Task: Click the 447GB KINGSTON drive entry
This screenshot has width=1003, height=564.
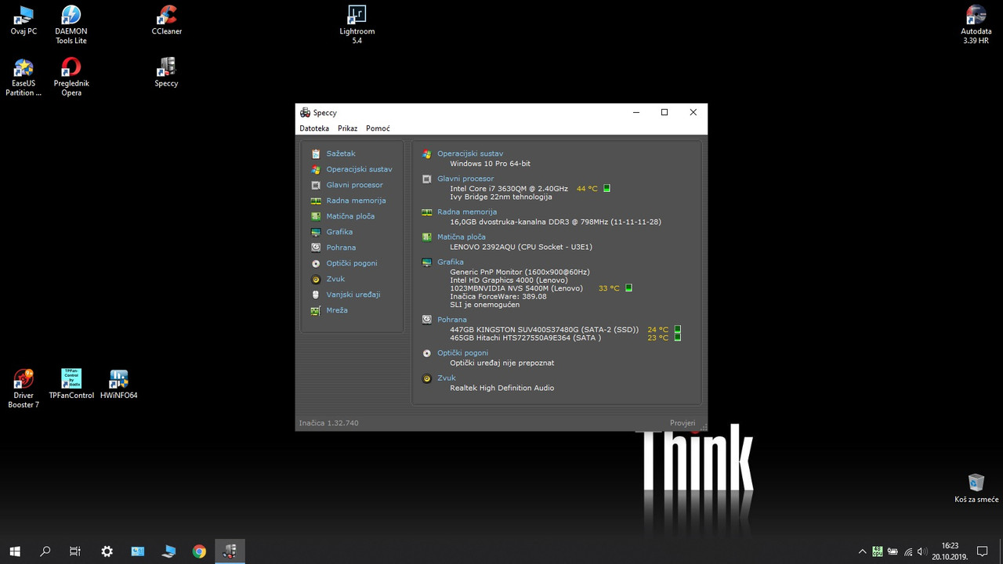Action: tap(544, 330)
